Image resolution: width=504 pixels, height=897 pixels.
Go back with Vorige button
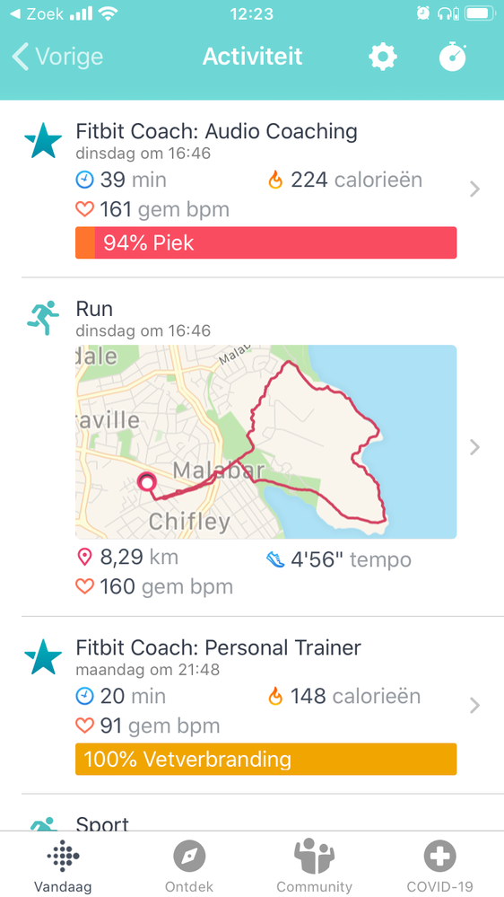click(x=57, y=57)
